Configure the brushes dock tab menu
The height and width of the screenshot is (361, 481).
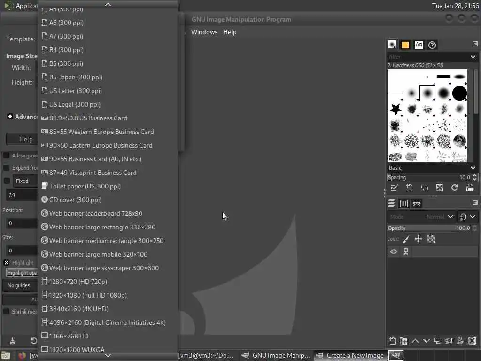(x=475, y=44)
